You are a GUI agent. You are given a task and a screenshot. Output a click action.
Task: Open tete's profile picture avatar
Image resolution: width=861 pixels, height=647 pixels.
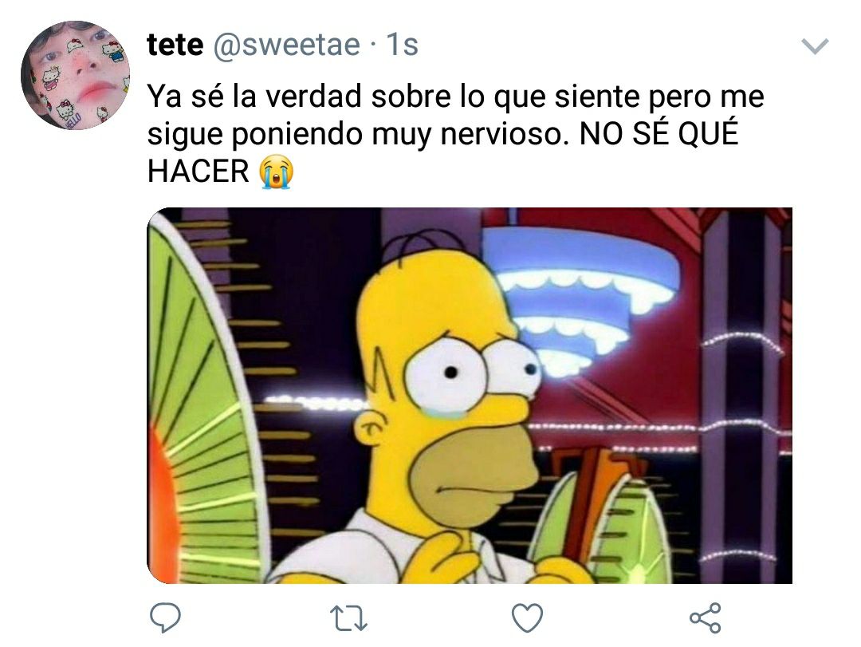75,75
